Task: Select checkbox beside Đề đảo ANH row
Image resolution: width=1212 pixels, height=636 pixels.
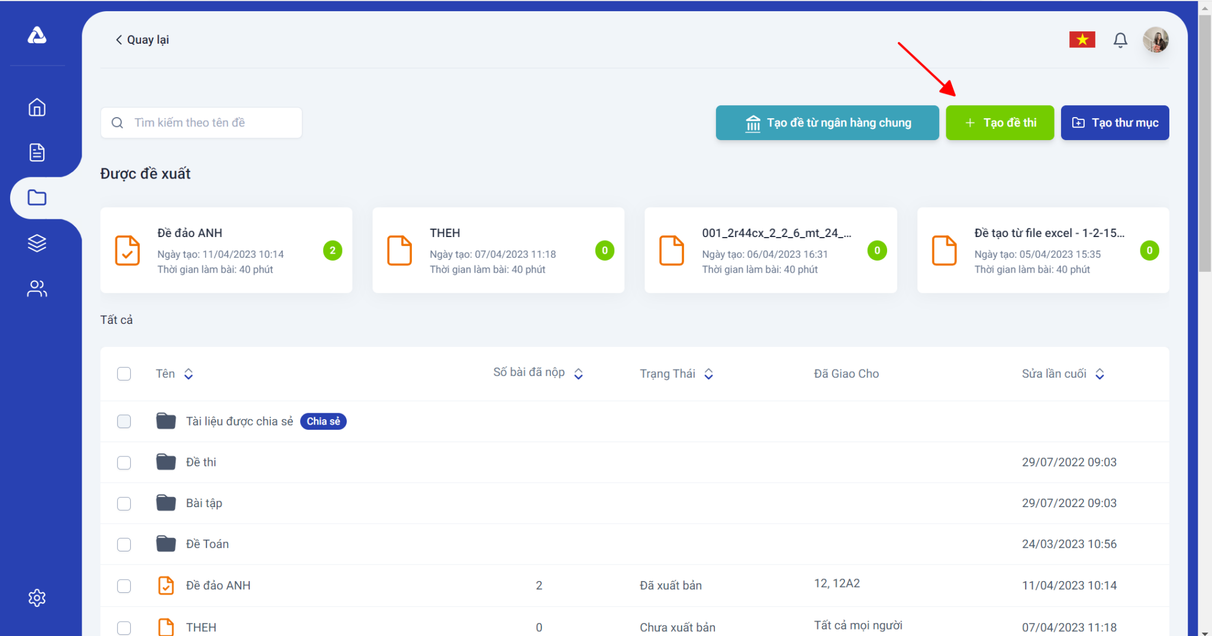Action: pyautogui.click(x=124, y=586)
